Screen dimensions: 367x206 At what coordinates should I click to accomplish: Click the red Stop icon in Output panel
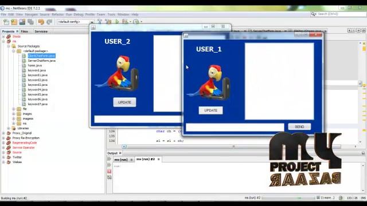point(110,172)
